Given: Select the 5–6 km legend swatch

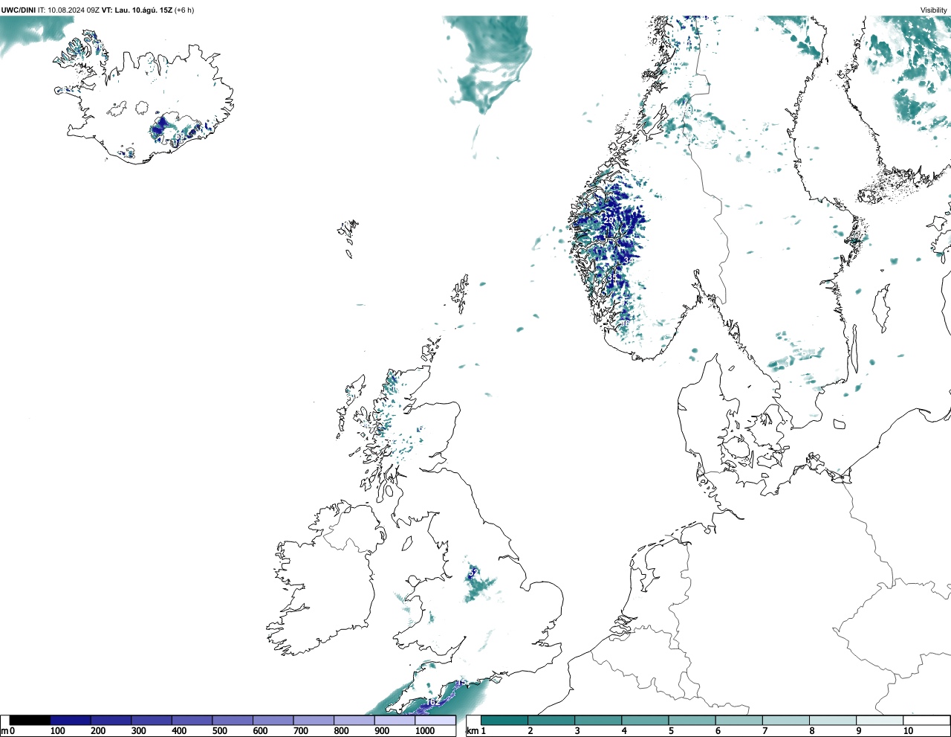Looking at the screenshot, I should coord(692,720).
